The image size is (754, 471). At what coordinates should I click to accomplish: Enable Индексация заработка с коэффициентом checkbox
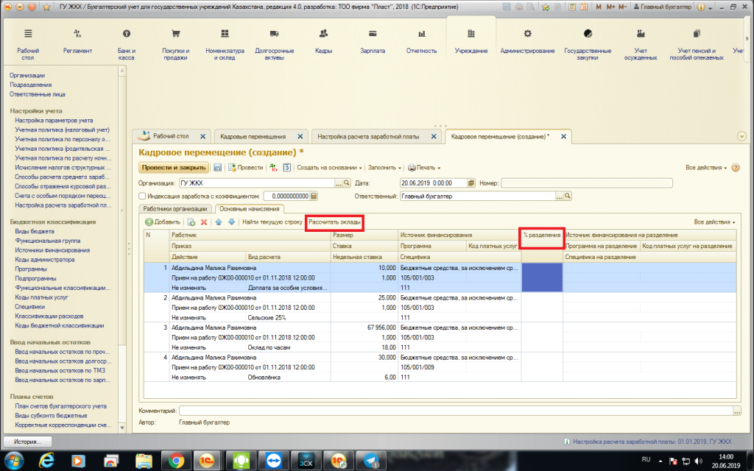pos(142,196)
